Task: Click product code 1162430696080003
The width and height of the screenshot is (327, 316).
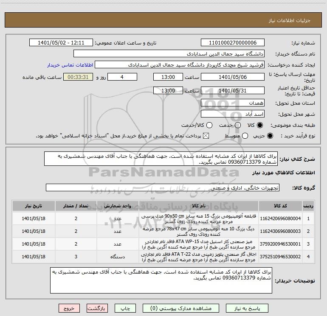Action: [280, 231]
